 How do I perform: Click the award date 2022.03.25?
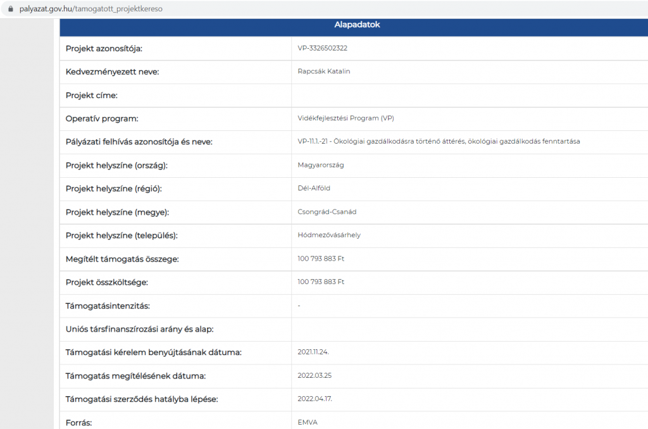315,375
